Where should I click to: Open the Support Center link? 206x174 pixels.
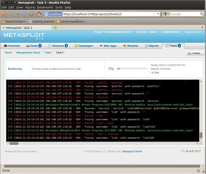[x=193, y=32]
